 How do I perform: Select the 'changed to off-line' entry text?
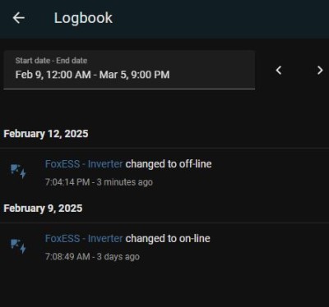tap(169, 164)
